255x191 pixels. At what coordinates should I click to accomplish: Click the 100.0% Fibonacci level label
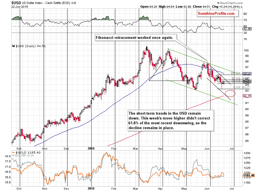pos(236,74)
